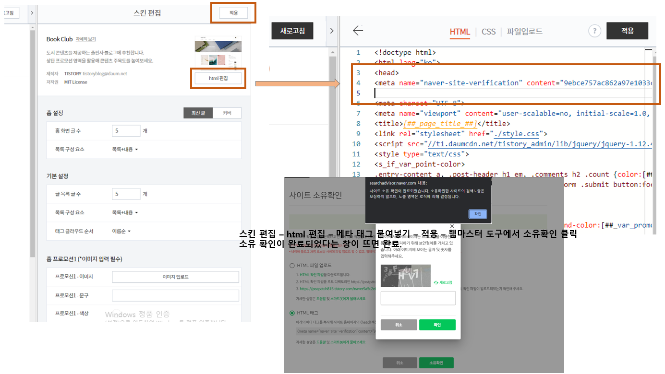Select the 최신글 home setting tab
Screen dimensions: 665x374
[198, 113]
